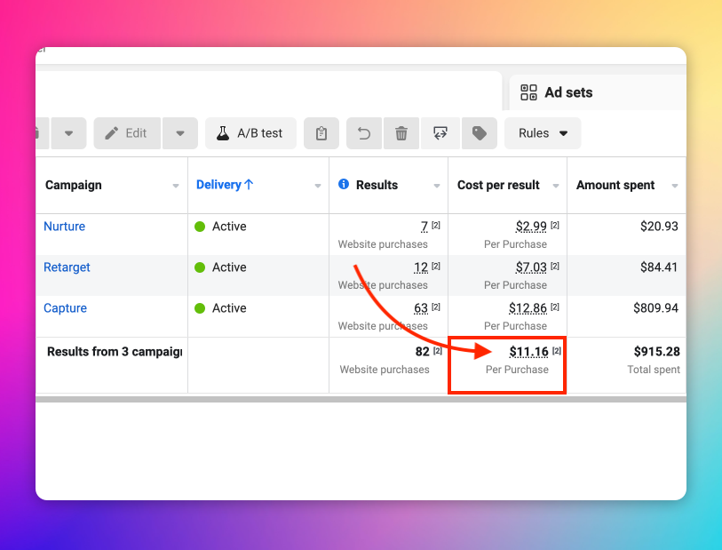Click the 12 results value for Retarget

pos(421,267)
